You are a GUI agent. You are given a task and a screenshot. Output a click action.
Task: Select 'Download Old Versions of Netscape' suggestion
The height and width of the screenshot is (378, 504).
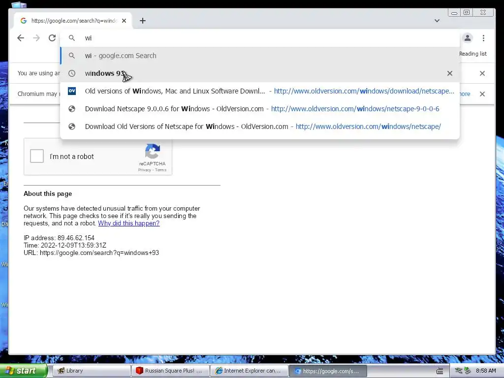[260, 126]
